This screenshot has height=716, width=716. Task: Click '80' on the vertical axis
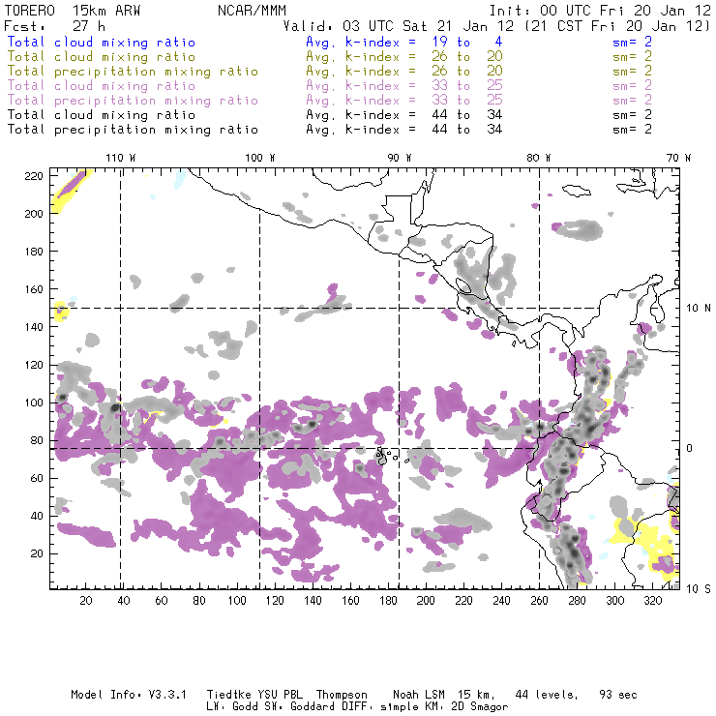[37, 440]
